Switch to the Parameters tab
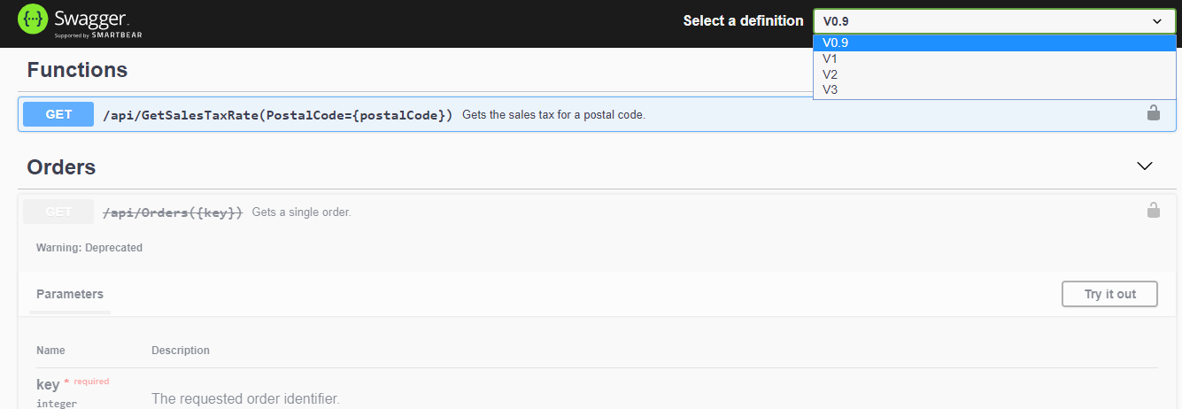 (x=70, y=294)
